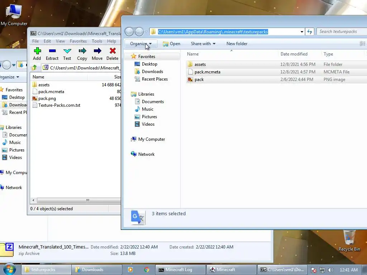Click the refresh button beside the address bar

[310, 32]
